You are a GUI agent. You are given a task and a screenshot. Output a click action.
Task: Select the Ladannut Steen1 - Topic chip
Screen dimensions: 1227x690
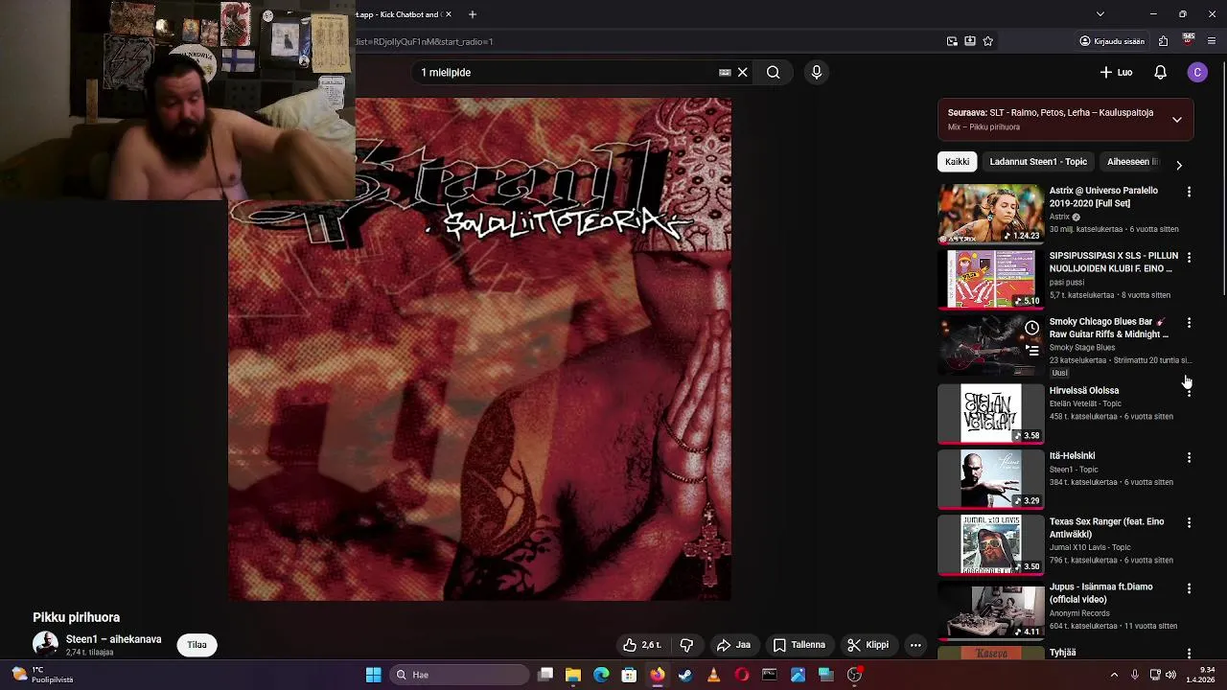point(1038,162)
